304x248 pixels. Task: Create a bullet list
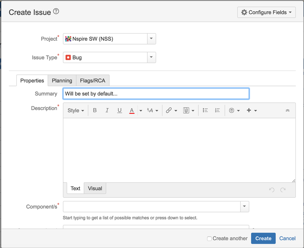pos(205,110)
